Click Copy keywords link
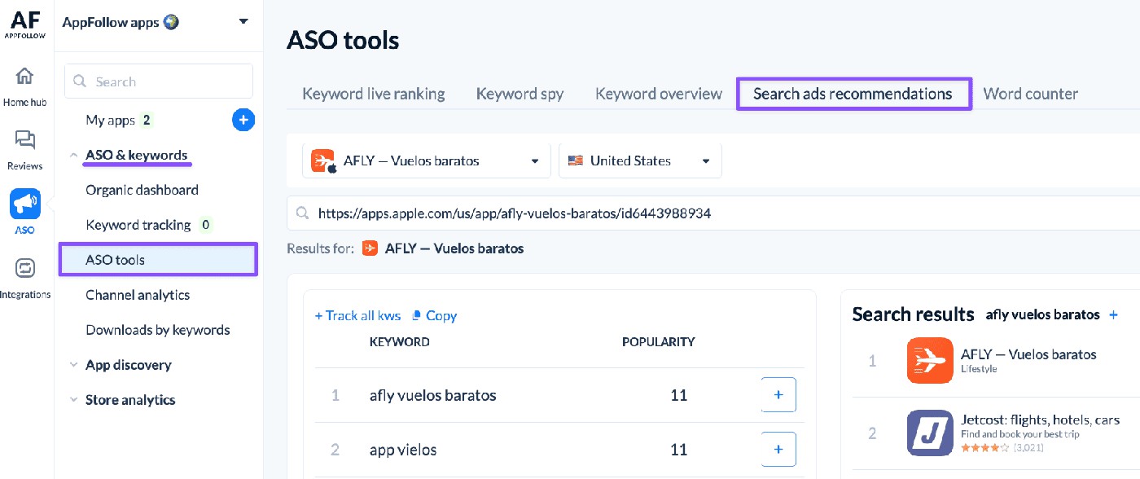 coord(441,315)
